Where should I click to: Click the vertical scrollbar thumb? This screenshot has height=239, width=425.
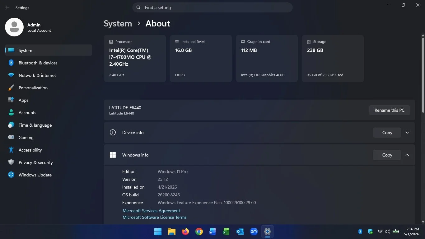tap(423, 75)
